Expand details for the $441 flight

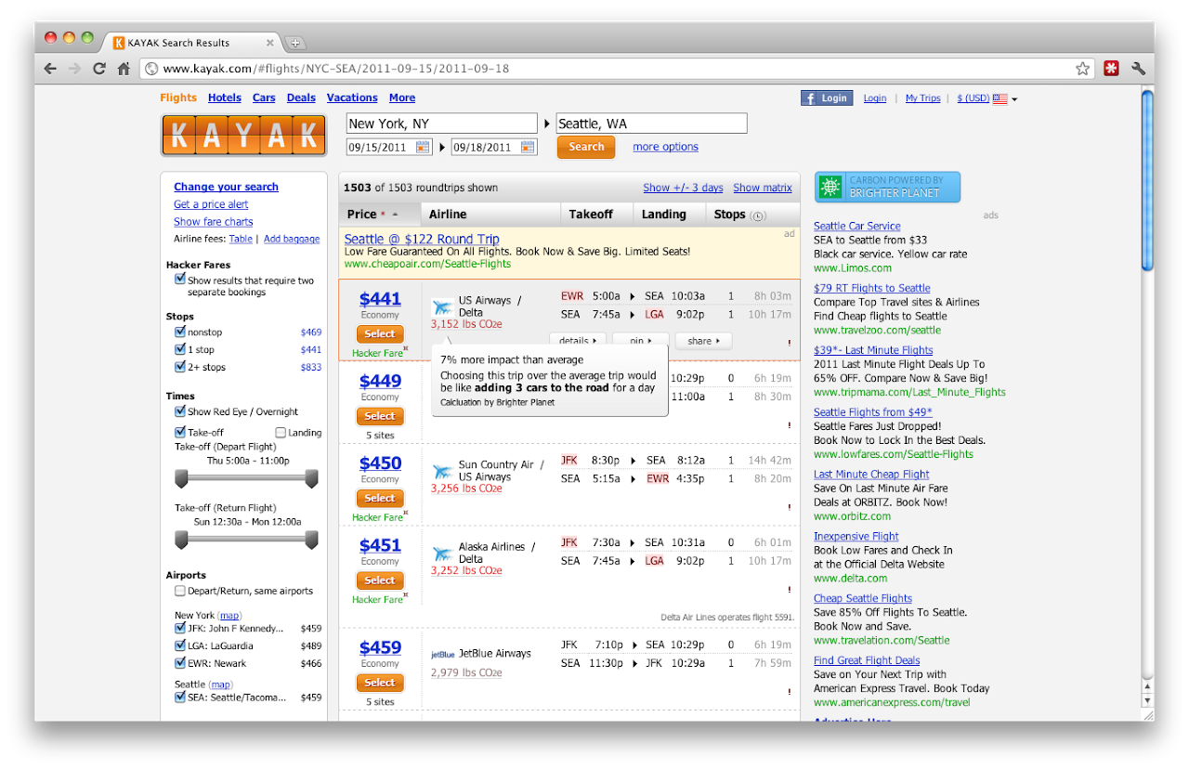[x=577, y=341]
